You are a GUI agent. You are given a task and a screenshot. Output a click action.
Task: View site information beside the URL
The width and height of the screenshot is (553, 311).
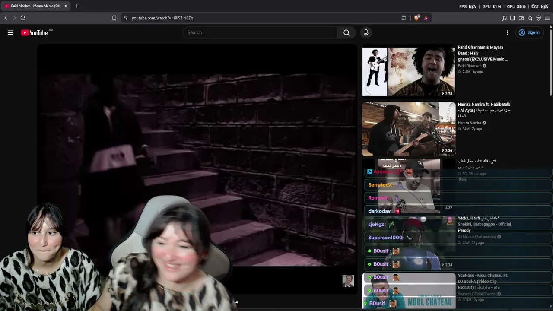coord(125,18)
